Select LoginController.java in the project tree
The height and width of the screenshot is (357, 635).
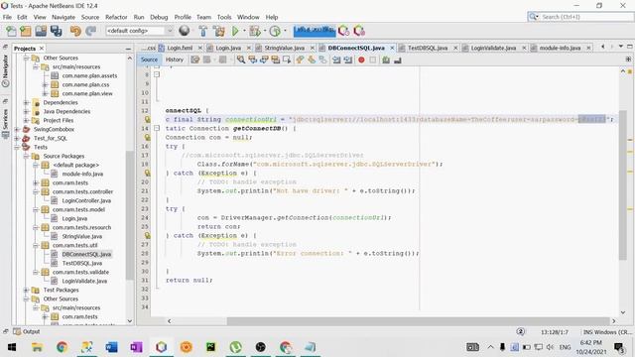tap(86, 200)
